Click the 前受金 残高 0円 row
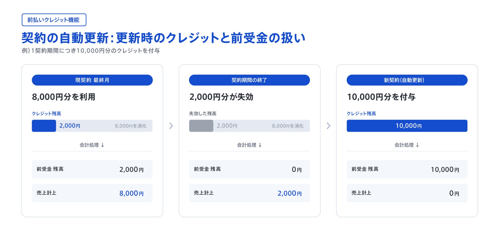The height and width of the screenshot is (242, 500). pyautogui.click(x=249, y=169)
